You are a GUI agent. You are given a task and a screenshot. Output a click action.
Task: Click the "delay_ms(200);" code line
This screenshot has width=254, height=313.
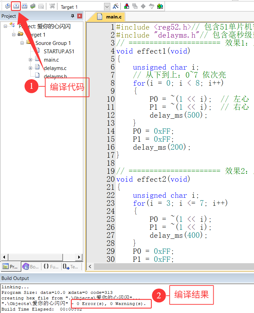(161, 147)
